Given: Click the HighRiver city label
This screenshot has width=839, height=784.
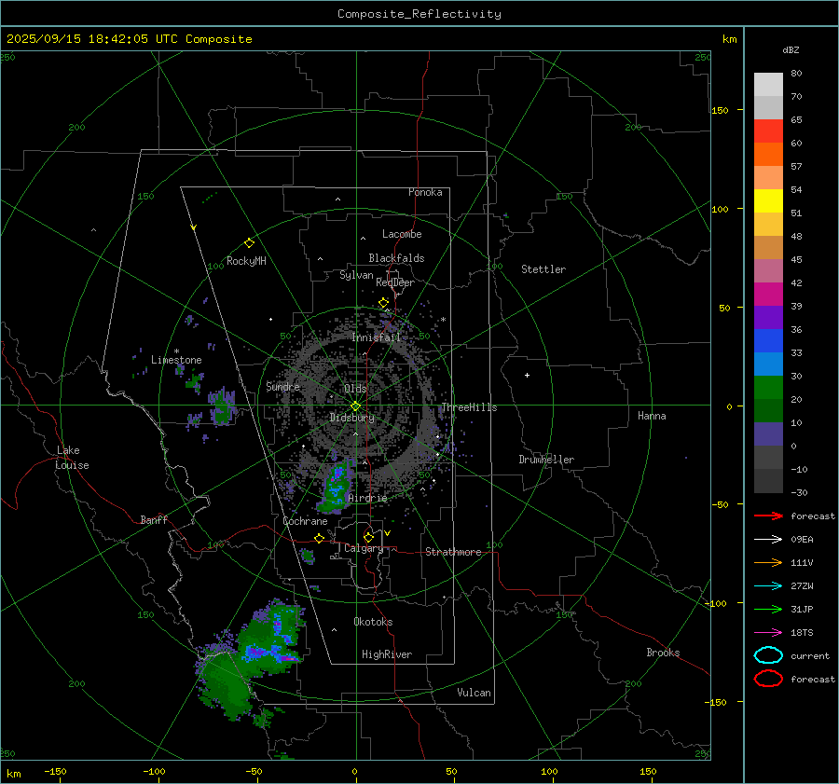Looking at the screenshot, I should [387, 654].
